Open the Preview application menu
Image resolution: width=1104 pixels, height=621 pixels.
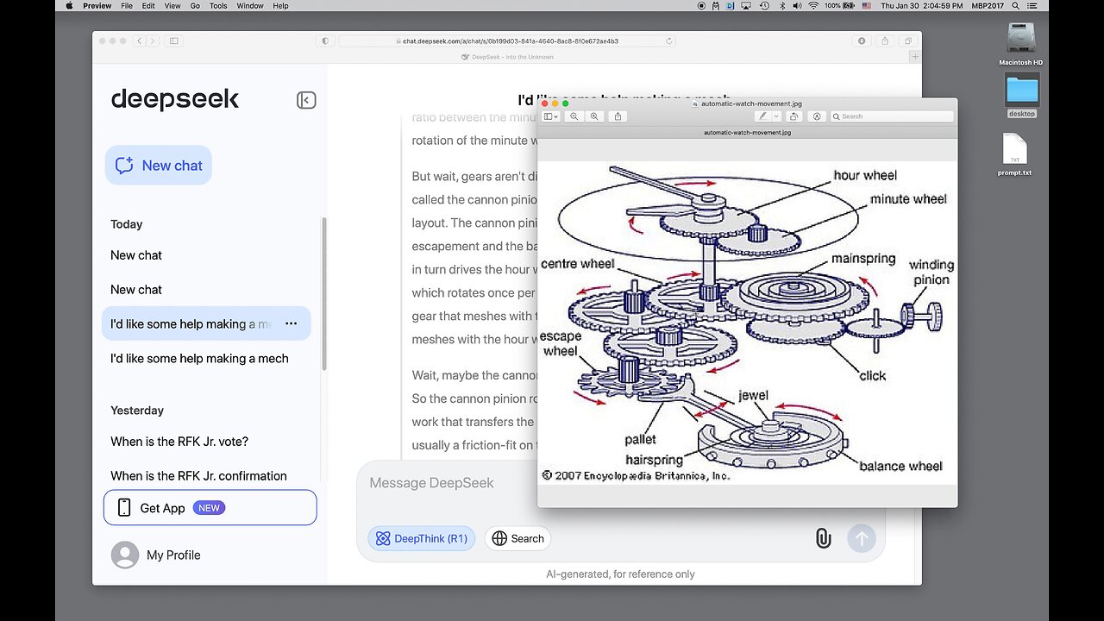pos(97,6)
